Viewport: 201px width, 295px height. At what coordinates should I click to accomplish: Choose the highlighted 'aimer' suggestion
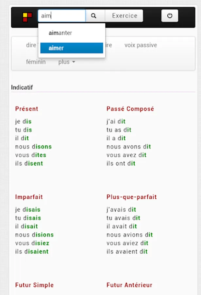(x=72, y=48)
